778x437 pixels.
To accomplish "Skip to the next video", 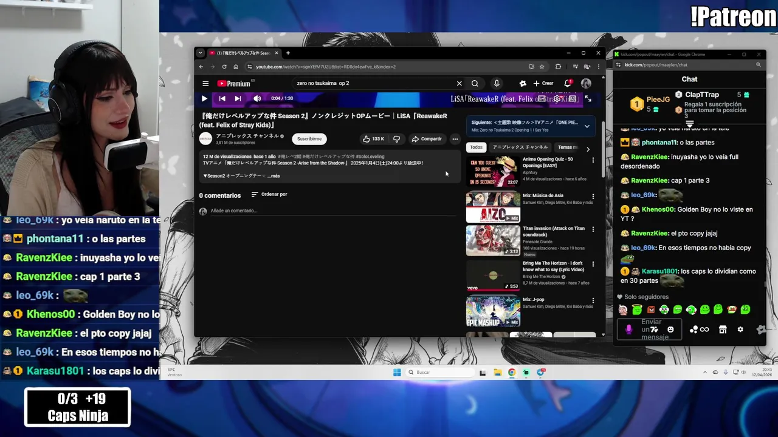I will coord(238,98).
